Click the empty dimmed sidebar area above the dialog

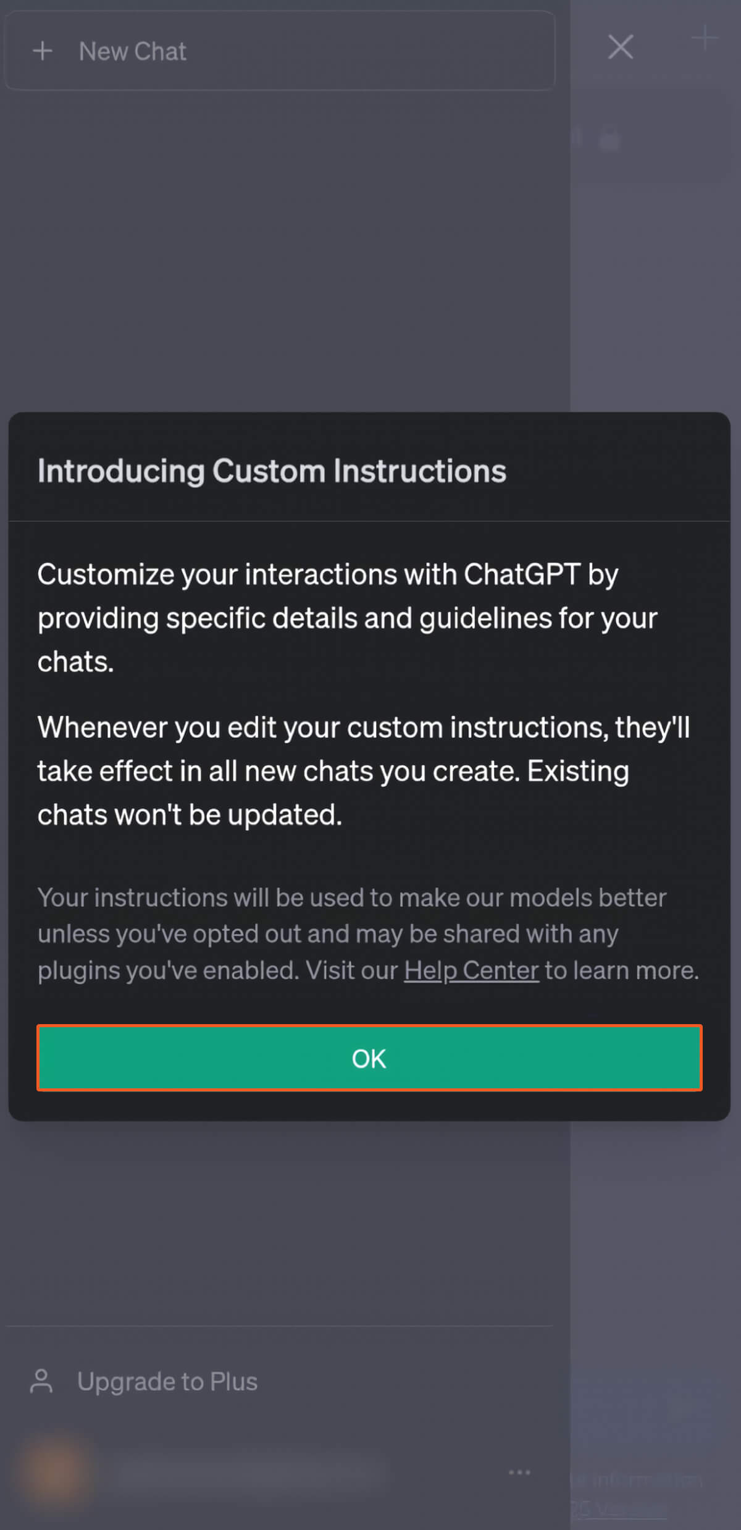(278, 247)
